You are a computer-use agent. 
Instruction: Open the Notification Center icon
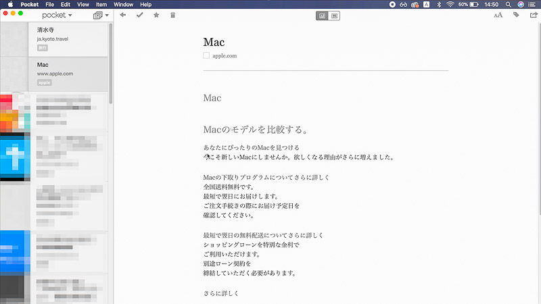tap(532, 5)
